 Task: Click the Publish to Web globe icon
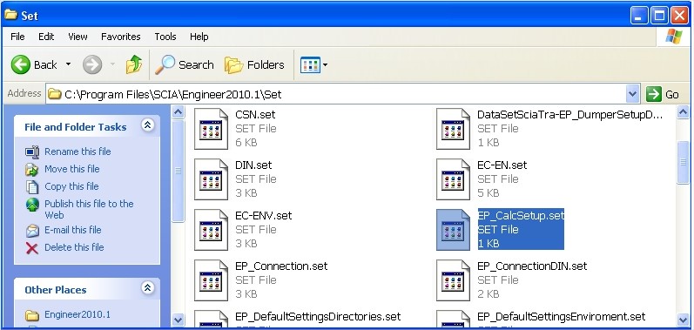click(32, 205)
